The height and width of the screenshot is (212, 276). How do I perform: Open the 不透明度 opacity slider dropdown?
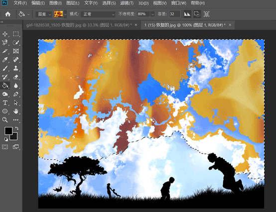click(x=152, y=14)
